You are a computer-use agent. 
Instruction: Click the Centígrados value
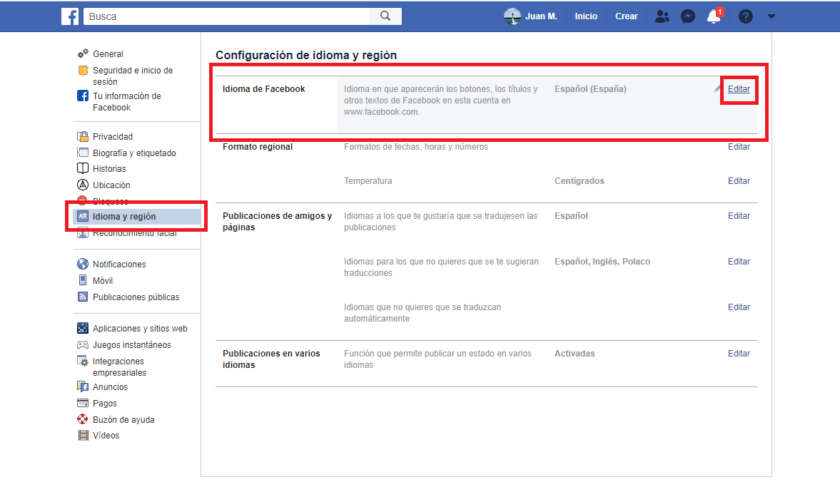(x=579, y=181)
